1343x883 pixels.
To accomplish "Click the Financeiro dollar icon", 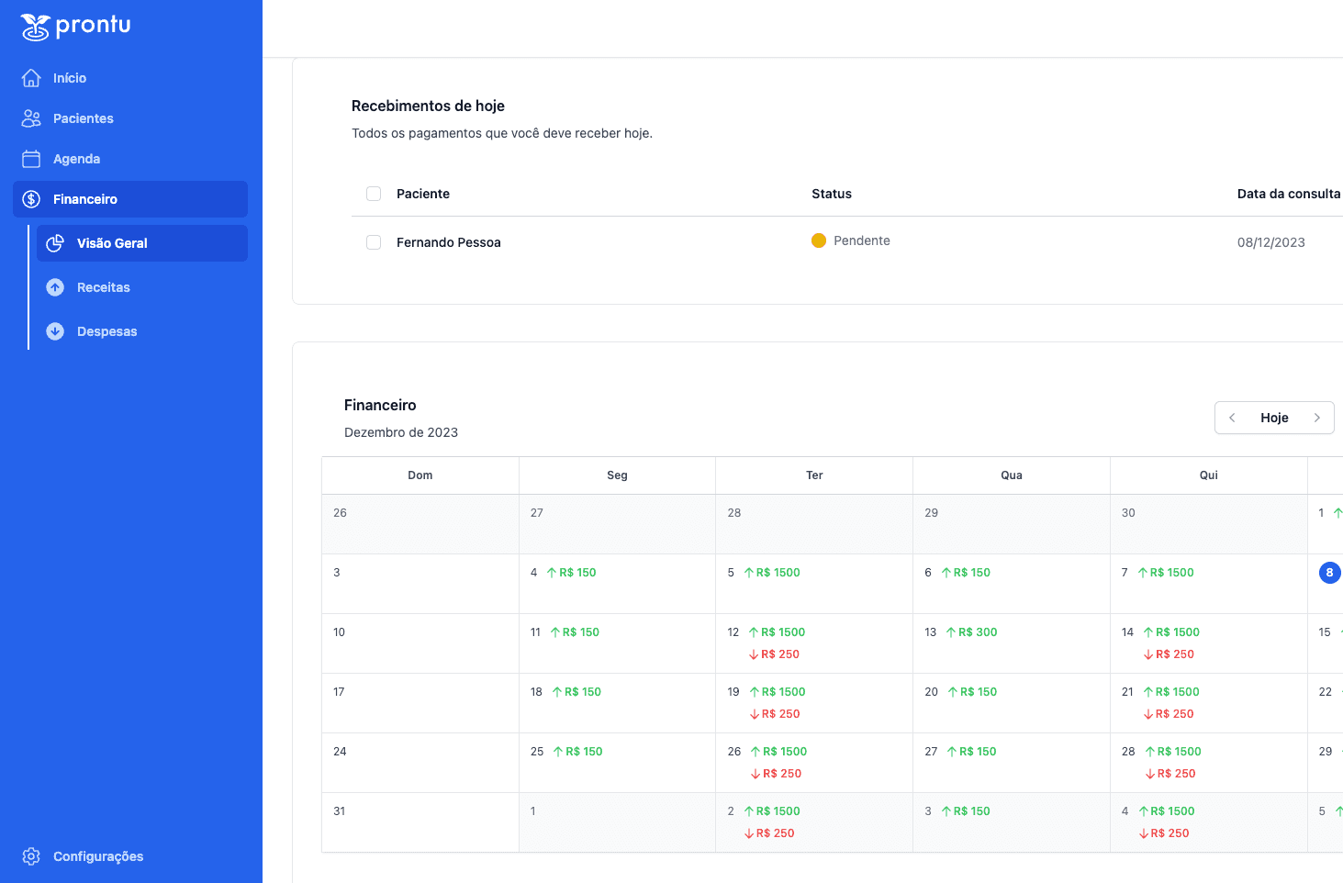I will (31, 199).
